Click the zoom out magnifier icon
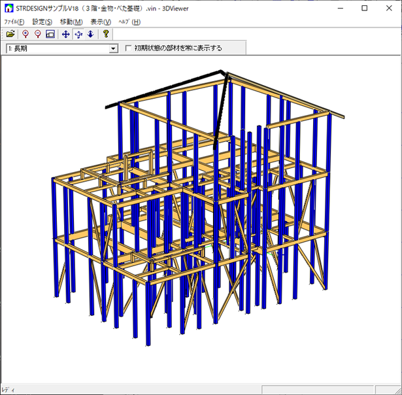 click(x=37, y=34)
